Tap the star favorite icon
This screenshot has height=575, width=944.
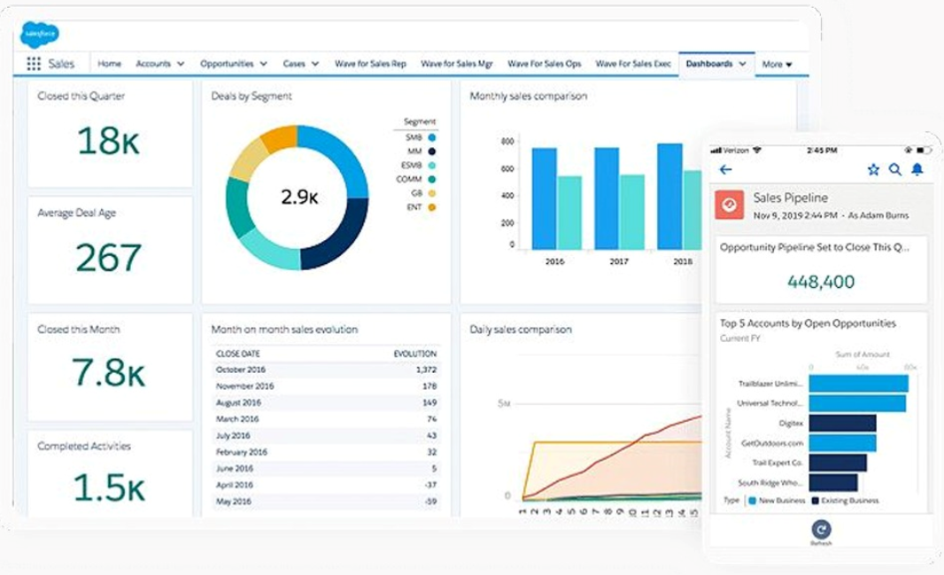point(873,169)
